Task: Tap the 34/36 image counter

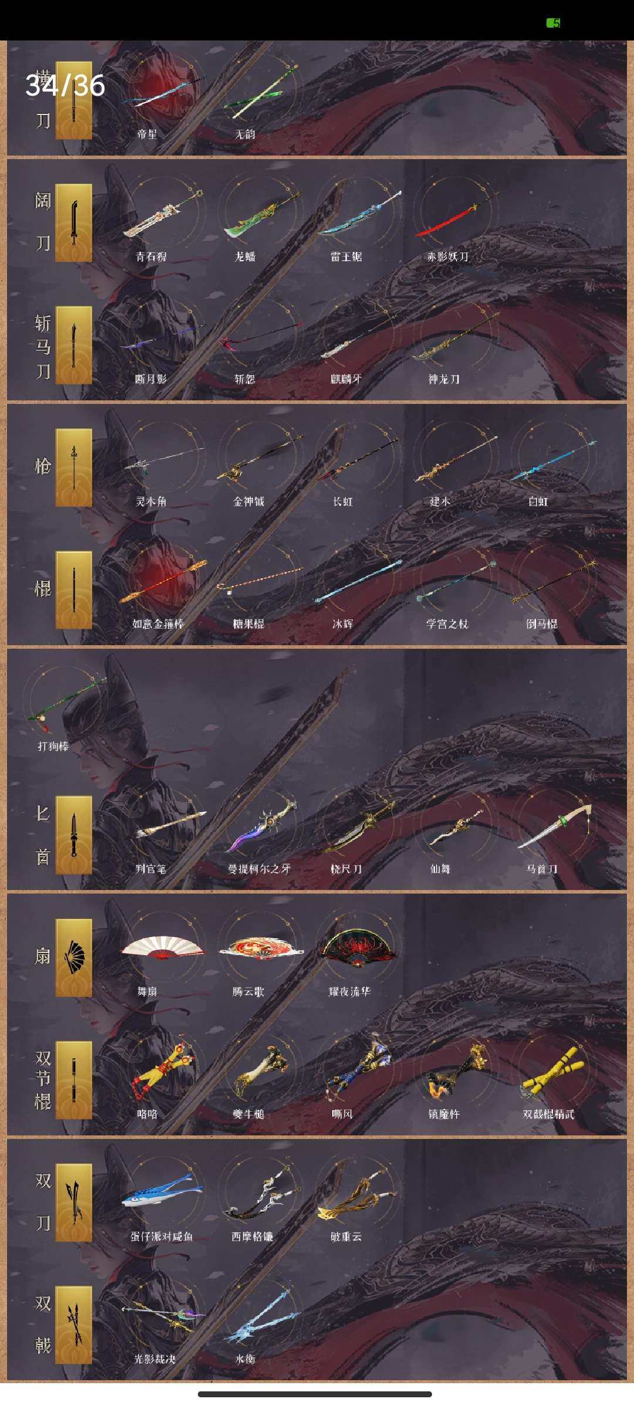Action: tap(65, 86)
